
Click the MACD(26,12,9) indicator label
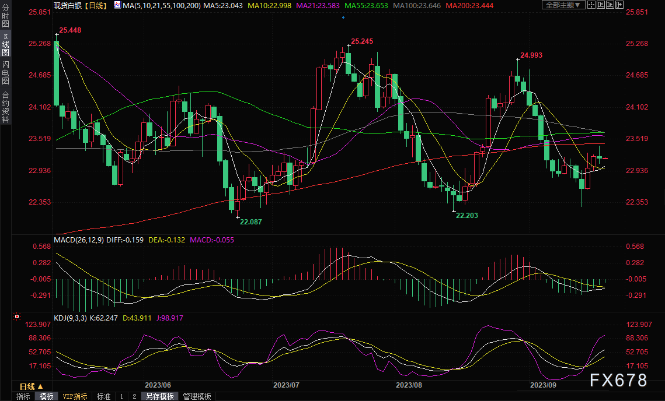pos(79,240)
